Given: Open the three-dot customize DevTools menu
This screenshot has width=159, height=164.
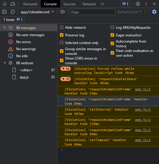Looking at the screenshot, I should click(146, 4).
